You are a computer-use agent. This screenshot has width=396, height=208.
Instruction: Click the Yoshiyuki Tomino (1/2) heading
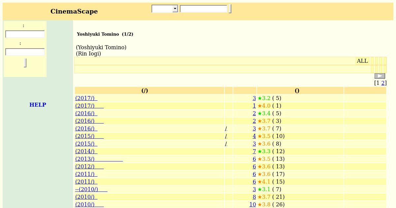[105, 34]
